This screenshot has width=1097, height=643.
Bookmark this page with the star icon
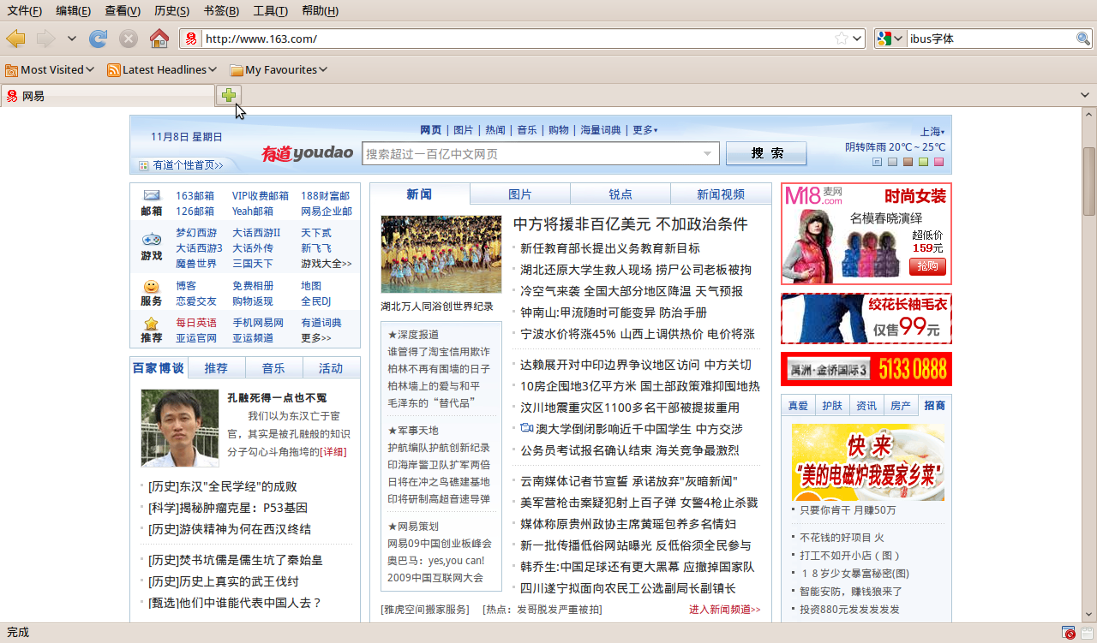tap(842, 39)
